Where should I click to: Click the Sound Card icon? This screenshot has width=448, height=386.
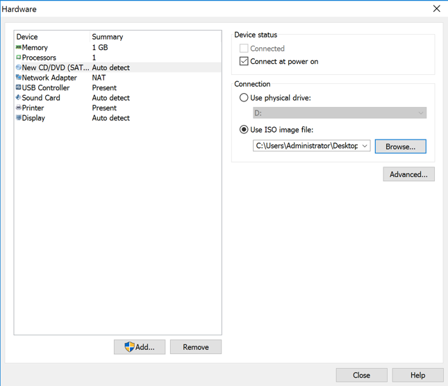pyautogui.click(x=19, y=98)
